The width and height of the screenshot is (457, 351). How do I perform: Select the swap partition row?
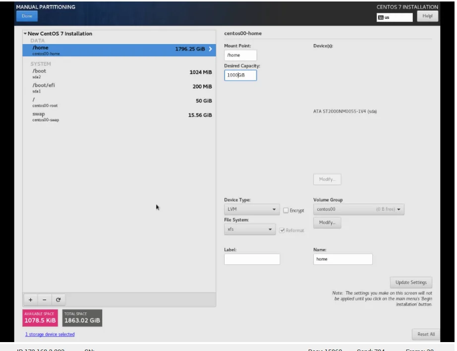point(119,116)
